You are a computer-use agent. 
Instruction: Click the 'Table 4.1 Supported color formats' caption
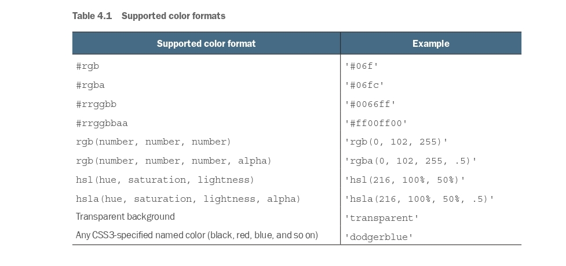point(148,16)
